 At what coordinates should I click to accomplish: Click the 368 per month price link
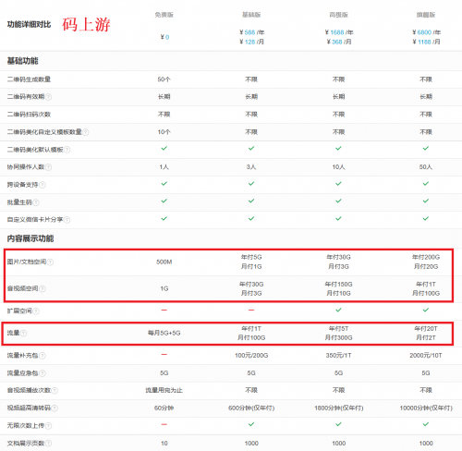click(x=337, y=42)
